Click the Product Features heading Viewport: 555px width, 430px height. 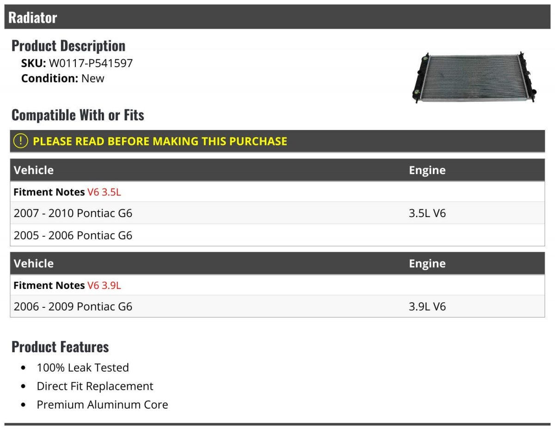[x=60, y=347]
